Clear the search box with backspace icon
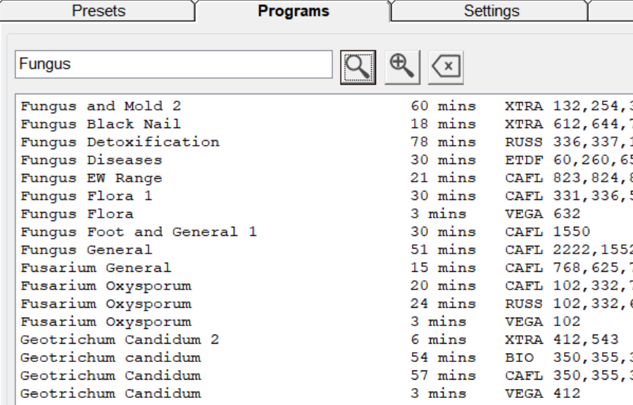 click(x=445, y=66)
